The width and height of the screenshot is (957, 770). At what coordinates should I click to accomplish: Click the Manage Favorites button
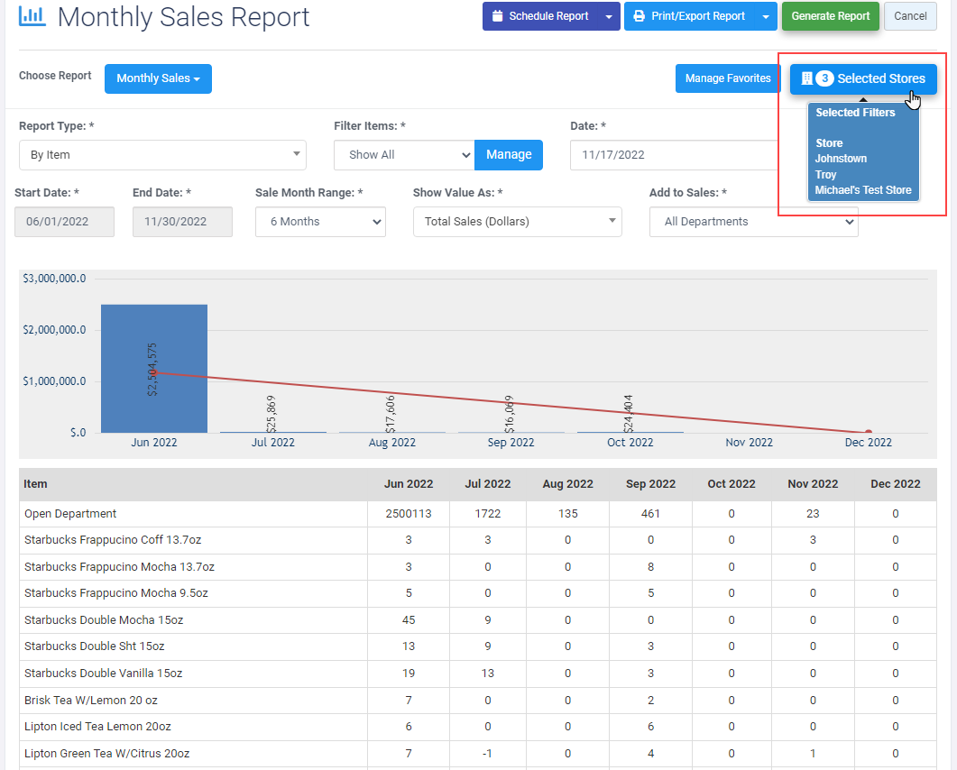click(x=728, y=78)
